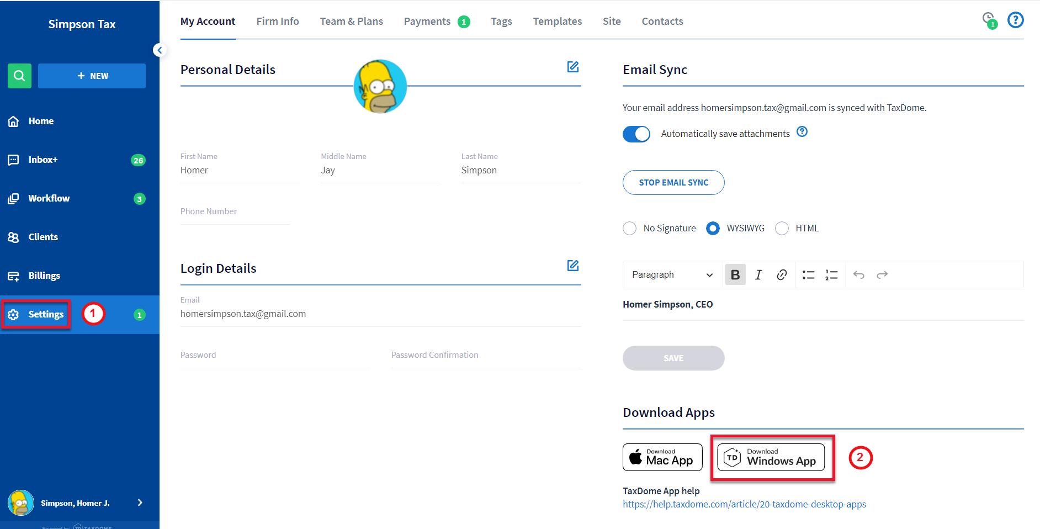Select the No Signature radio button
The image size is (1040, 529).
(x=629, y=228)
